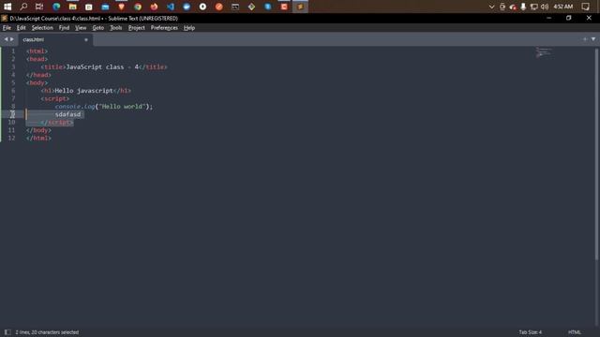
Task: Toggle the sidebar panel switcher icon in status bar
Action: click(x=7, y=332)
